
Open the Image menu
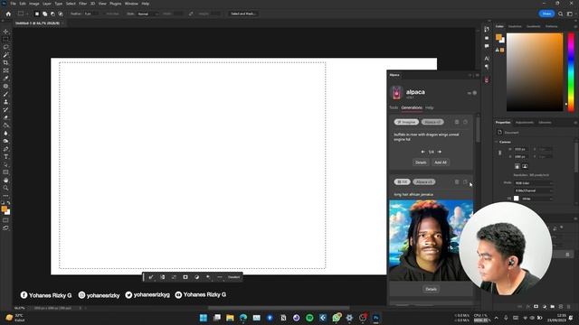point(34,4)
